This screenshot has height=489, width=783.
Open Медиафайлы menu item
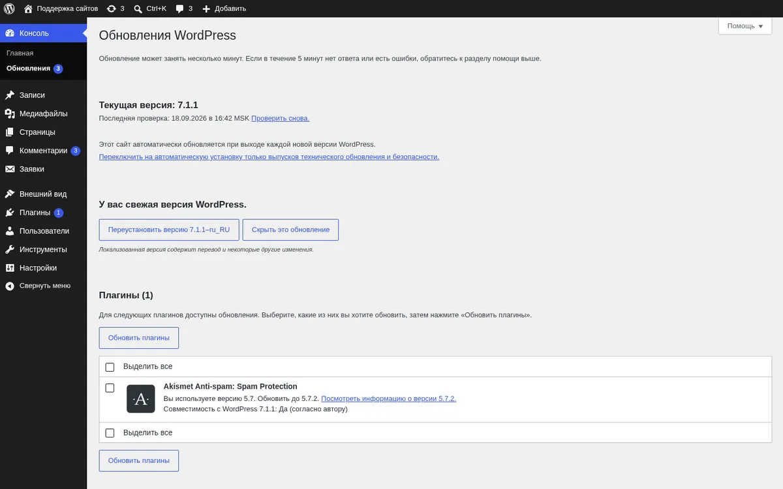[x=43, y=113]
